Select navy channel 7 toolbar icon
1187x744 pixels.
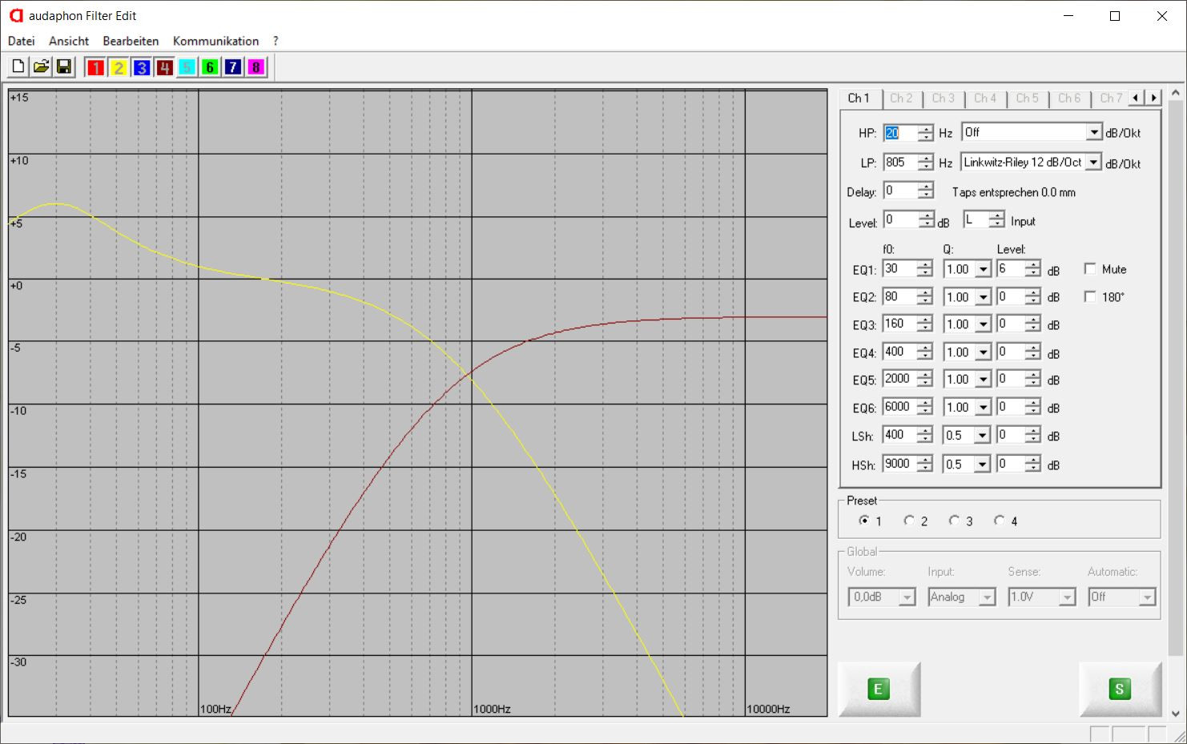pos(232,67)
